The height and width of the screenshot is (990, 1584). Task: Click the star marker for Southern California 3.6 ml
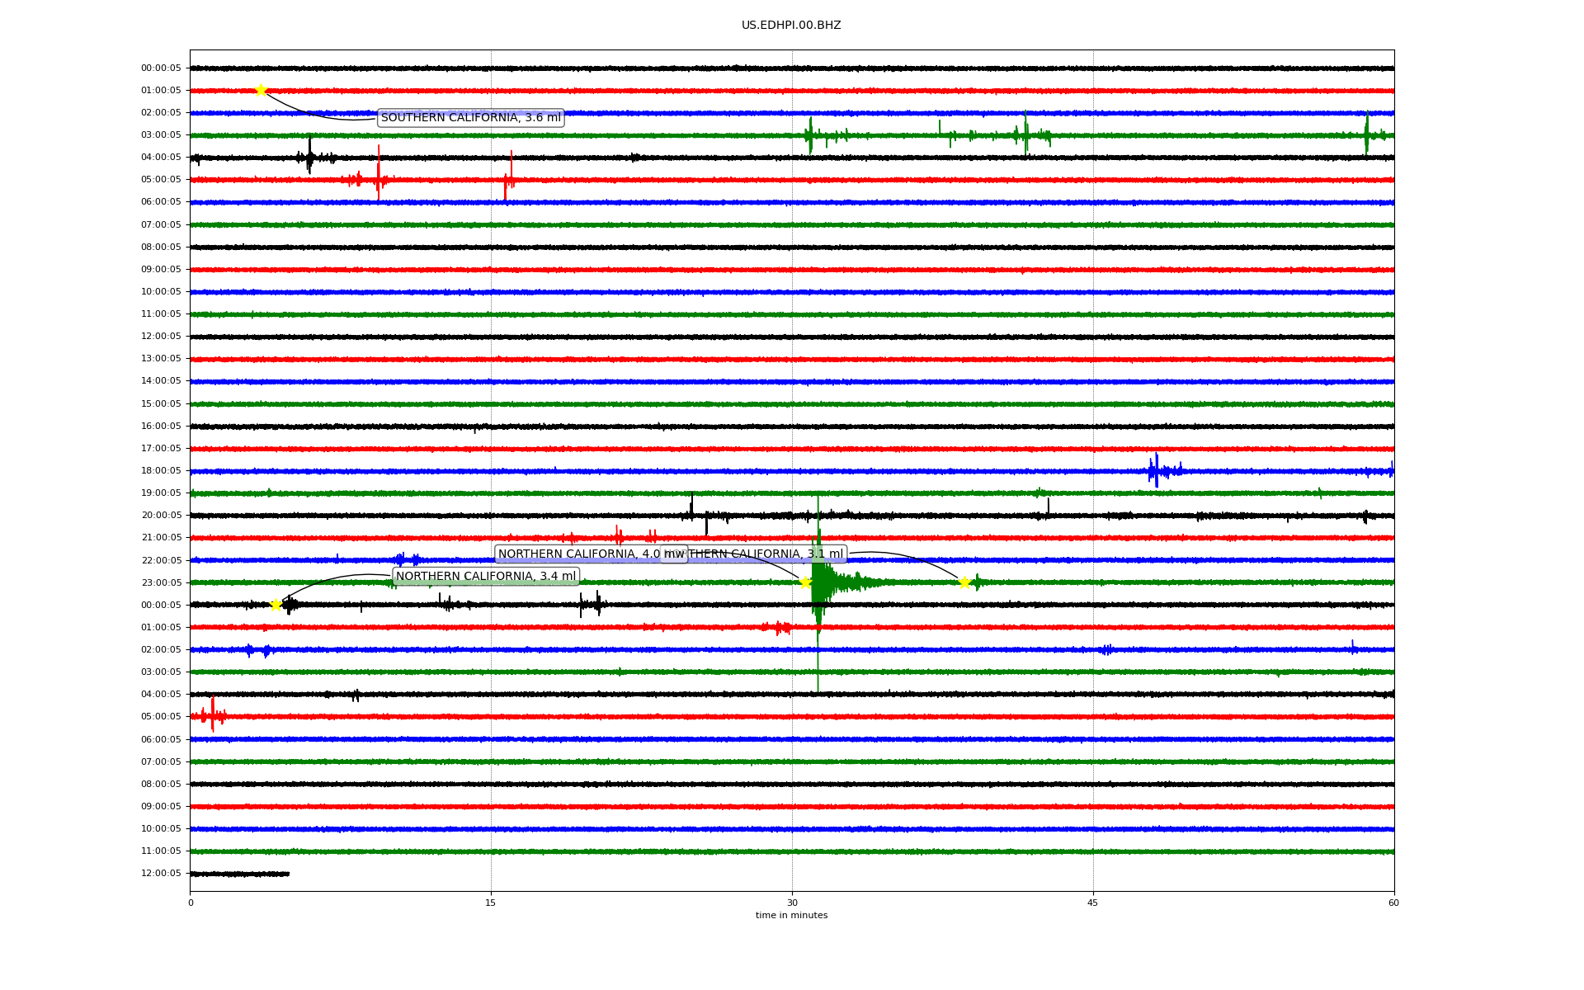point(261,90)
